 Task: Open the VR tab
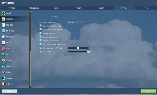146,8
